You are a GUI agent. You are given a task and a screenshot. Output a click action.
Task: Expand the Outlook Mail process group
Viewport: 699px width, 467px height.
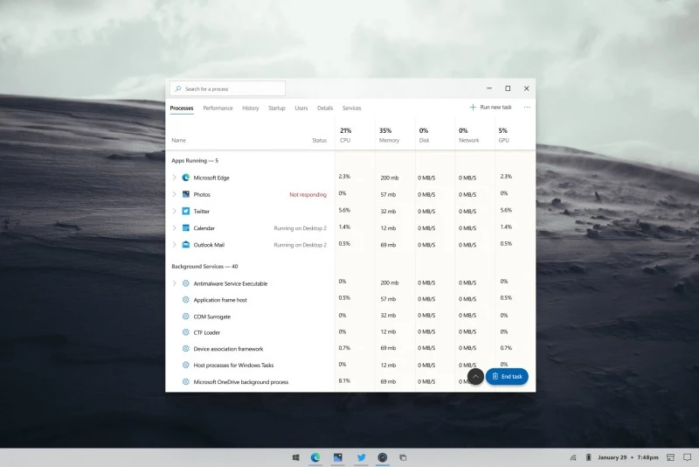coord(175,245)
